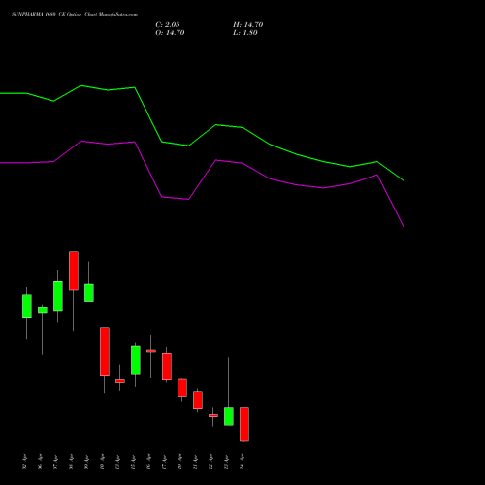Click the red candle for 17 Apr
The width and height of the screenshot is (485, 485).
[167, 367]
